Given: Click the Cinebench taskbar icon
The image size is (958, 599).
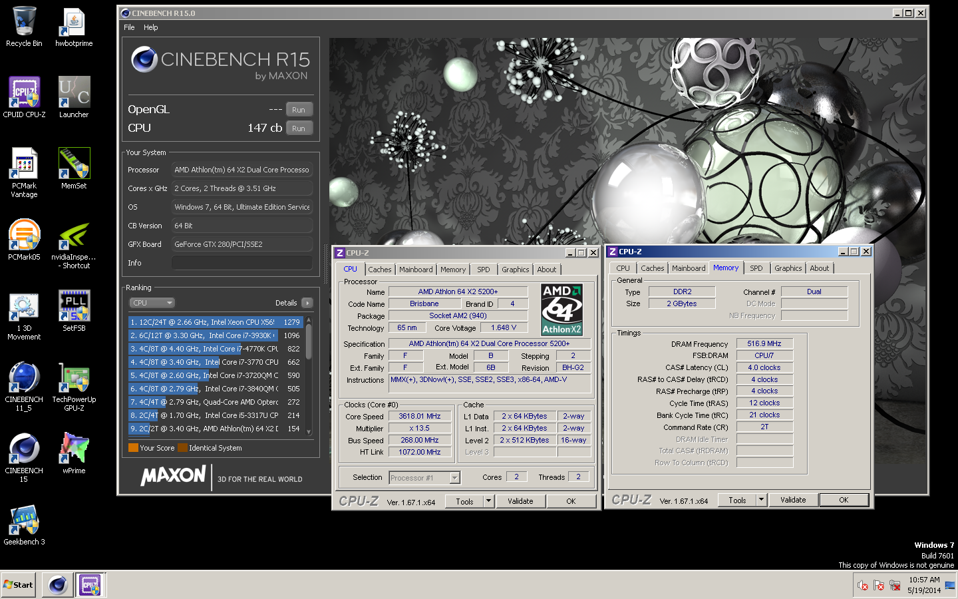Looking at the screenshot, I should [x=58, y=585].
